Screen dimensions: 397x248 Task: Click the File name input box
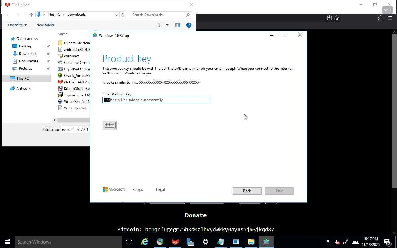[x=75, y=130]
